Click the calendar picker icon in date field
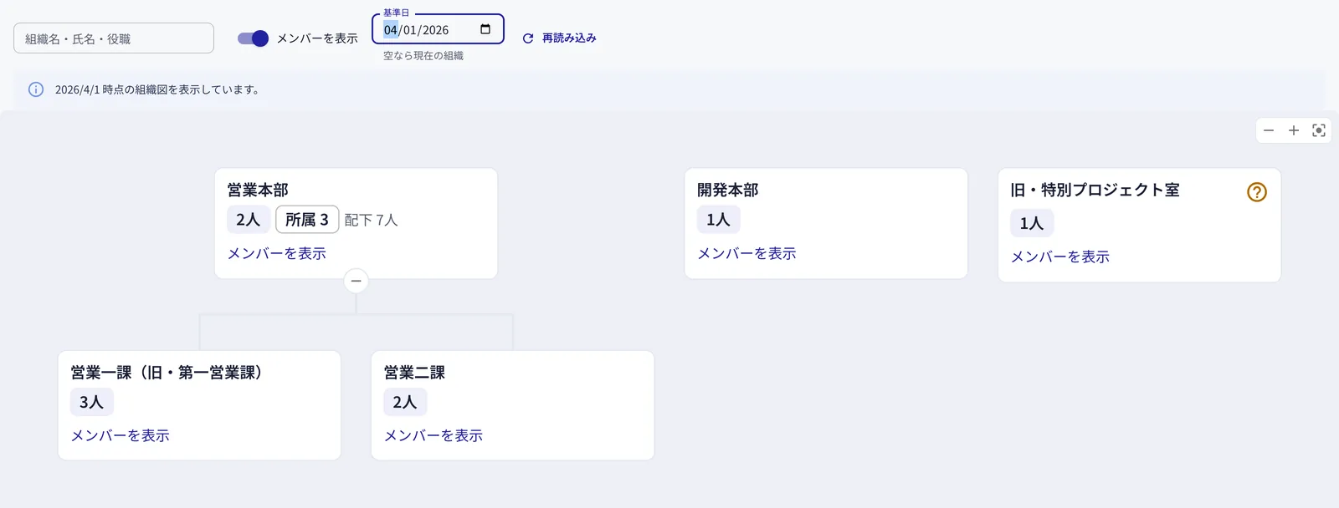Image resolution: width=1339 pixels, height=508 pixels. pos(485,29)
